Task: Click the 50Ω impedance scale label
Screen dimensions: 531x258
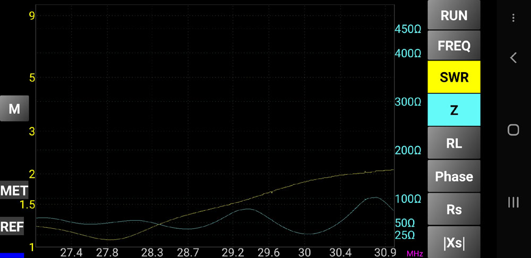Action: 405,223
